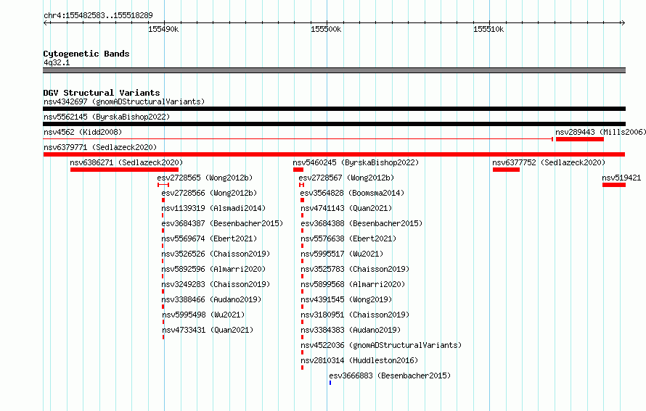Click the nsv4342697 gnomADStructuralVariants label

[x=124, y=101]
